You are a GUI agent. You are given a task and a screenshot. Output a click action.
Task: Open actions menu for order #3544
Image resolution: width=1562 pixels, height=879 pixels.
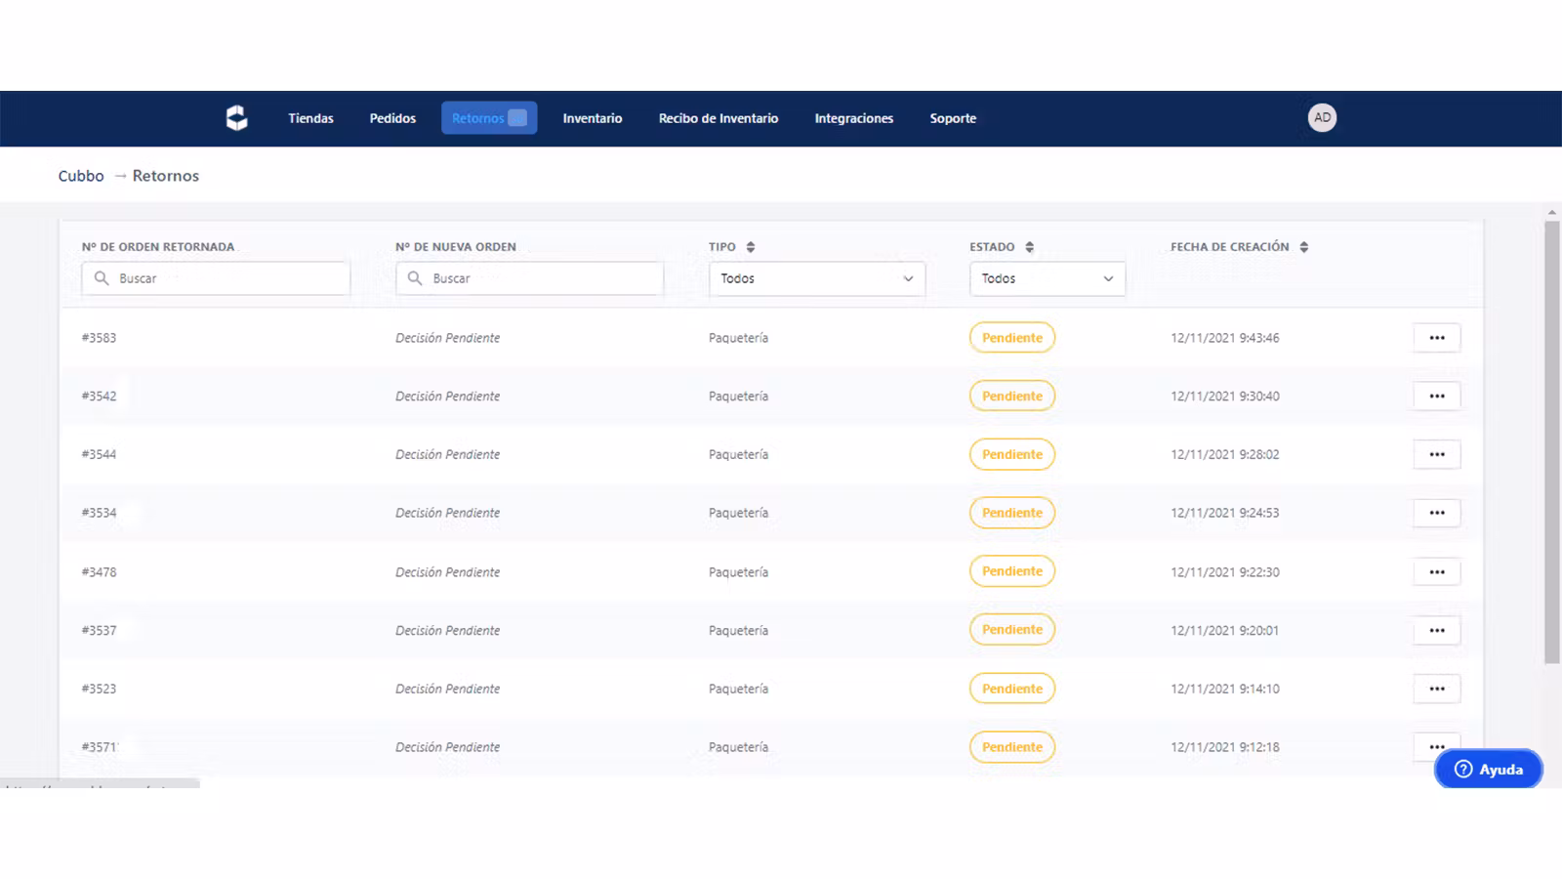[1437, 454]
